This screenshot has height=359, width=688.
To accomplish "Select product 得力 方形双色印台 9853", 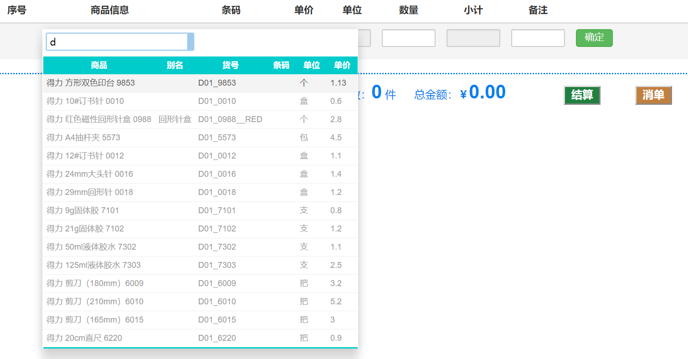I will tap(200, 83).
